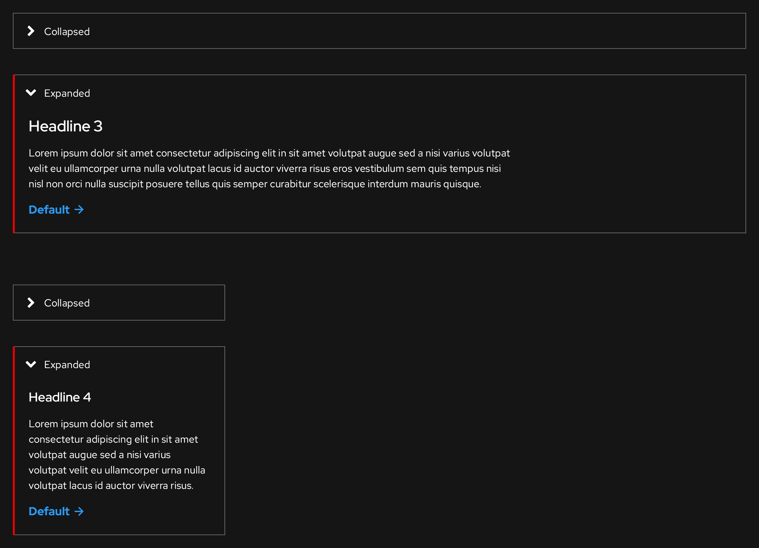Click the down chevron icon beside Expanded on Headline 3 card
This screenshot has width=759, height=548.
point(31,93)
